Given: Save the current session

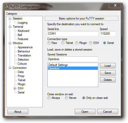Looking at the screenshot, I should [x=108, y=73].
